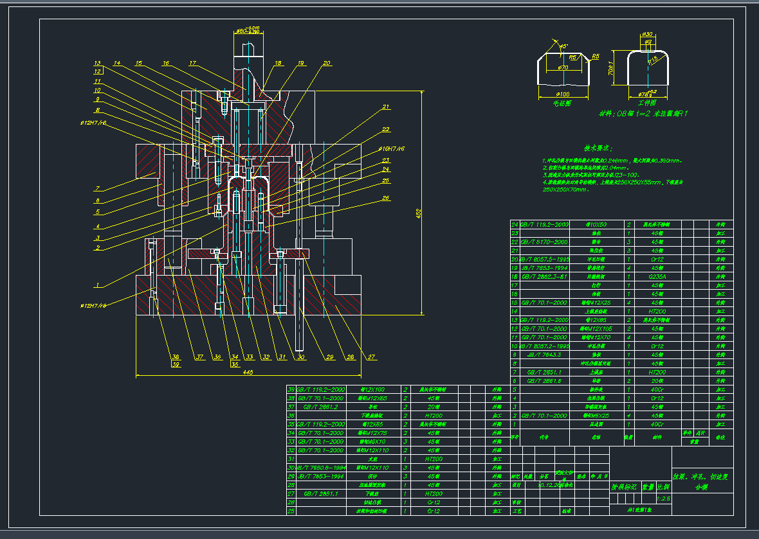The width and height of the screenshot is (759, 539).
Task: Click leader callout number 26 right of the assembly
Action: click(386, 198)
